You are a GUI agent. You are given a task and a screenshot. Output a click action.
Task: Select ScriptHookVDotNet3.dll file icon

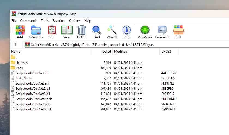tap(13, 94)
